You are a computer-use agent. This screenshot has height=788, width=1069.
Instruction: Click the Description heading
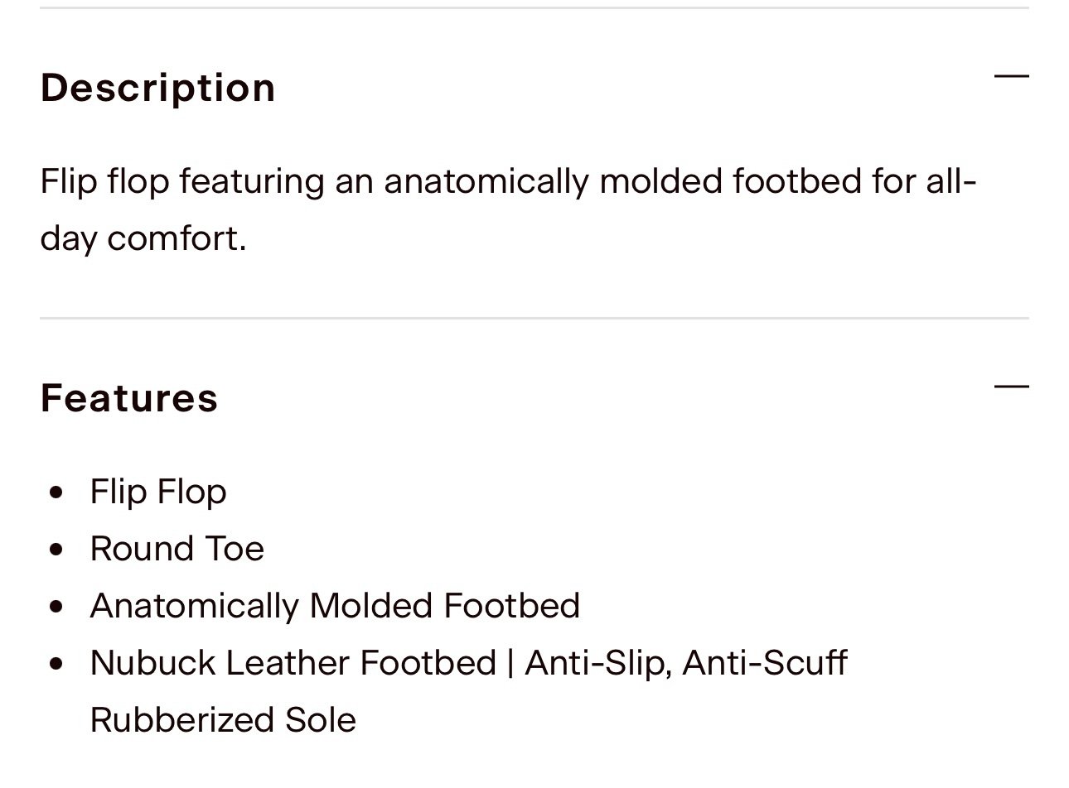[x=158, y=88]
